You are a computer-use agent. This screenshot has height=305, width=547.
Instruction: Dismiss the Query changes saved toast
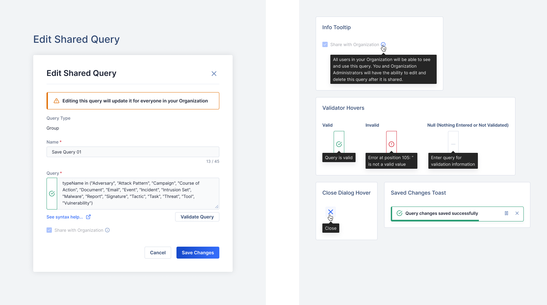click(x=517, y=213)
